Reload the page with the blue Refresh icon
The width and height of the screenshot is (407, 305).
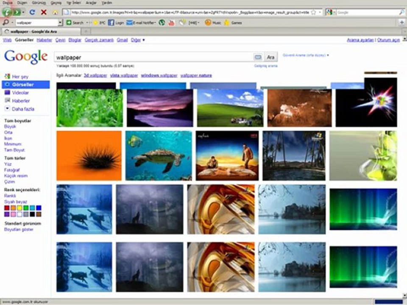point(32,12)
